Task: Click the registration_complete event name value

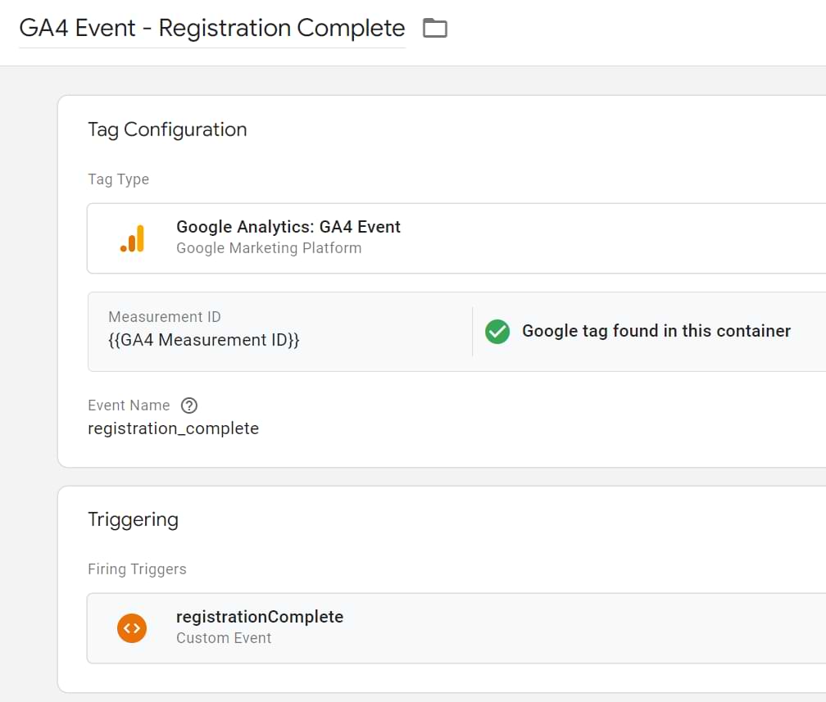Action: (173, 428)
